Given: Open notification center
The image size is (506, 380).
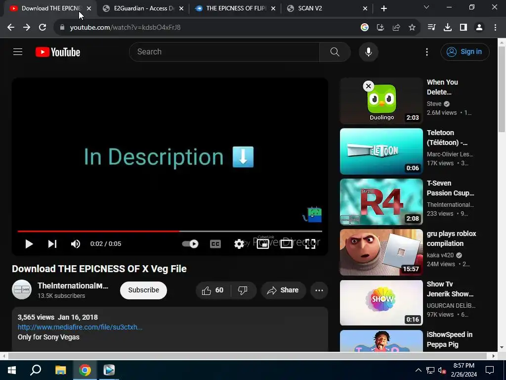Looking at the screenshot, I should (x=490, y=370).
